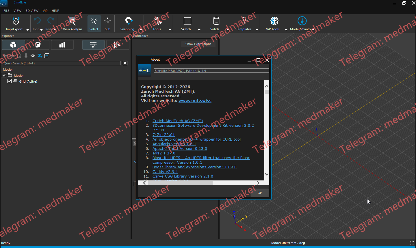The image size is (416, 248).
Task: Expand the Tools dropdown arrow
Action: pos(170,30)
